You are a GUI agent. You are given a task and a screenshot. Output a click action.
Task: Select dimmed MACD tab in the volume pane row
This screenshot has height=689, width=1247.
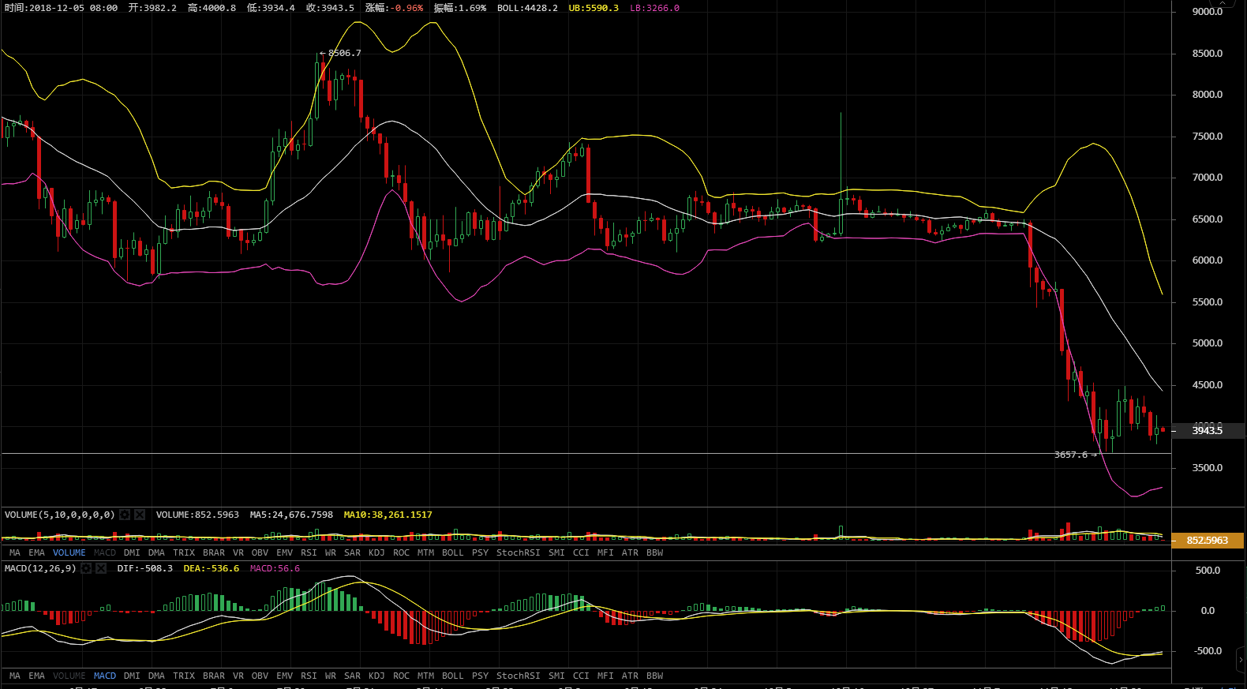click(105, 552)
